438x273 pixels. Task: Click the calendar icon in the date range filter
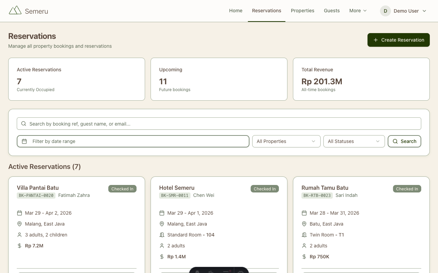point(24,141)
